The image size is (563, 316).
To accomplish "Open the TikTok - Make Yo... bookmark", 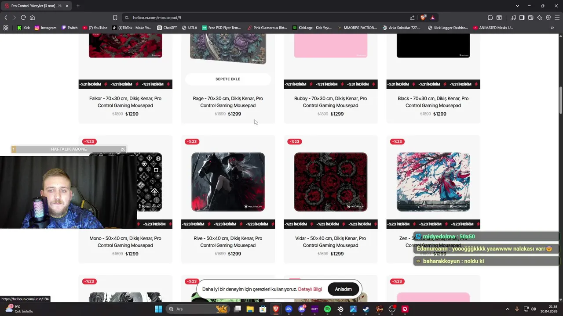I will [131, 28].
